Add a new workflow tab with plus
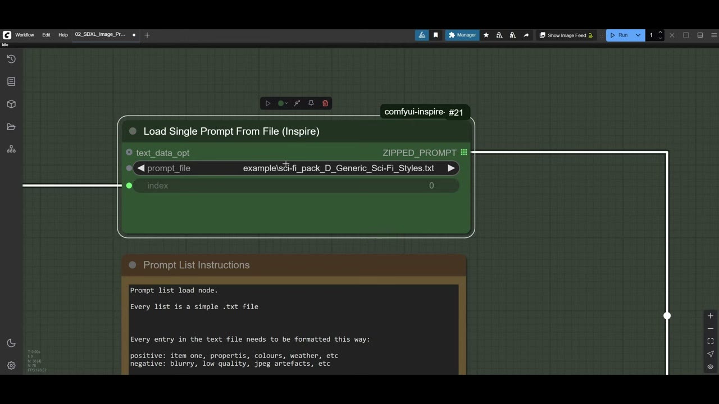719x404 pixels. [x=147, y=35]
